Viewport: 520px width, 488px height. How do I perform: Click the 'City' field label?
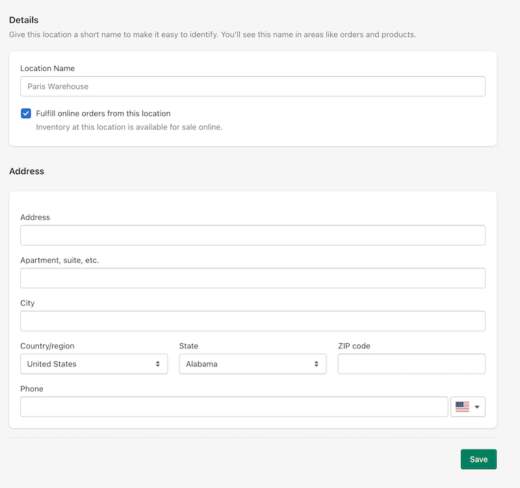coord(27,303)
